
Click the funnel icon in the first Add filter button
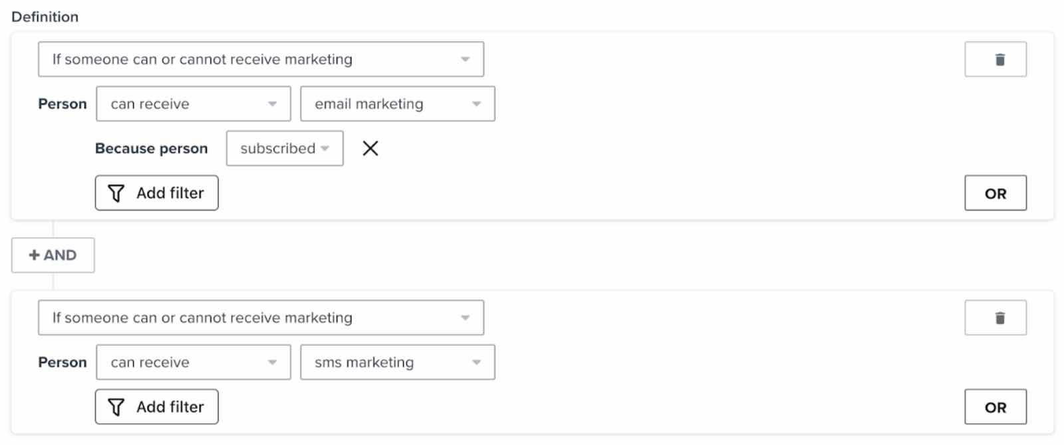[116, 193]
